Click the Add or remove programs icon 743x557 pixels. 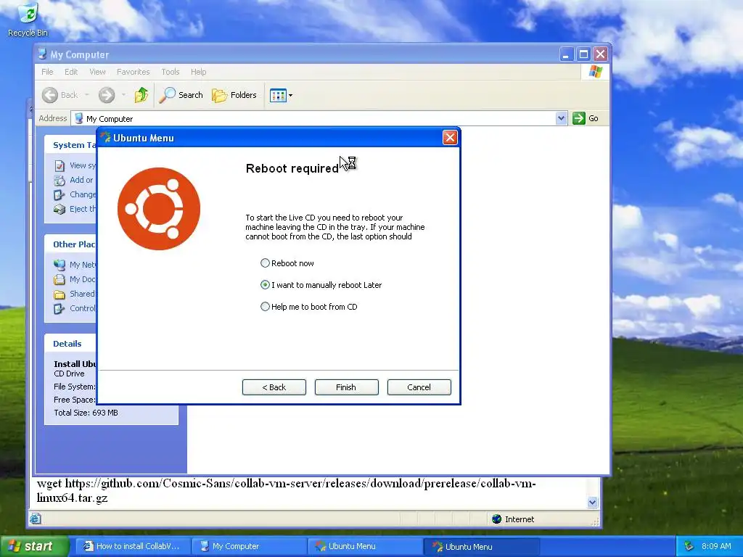point(59,180)
